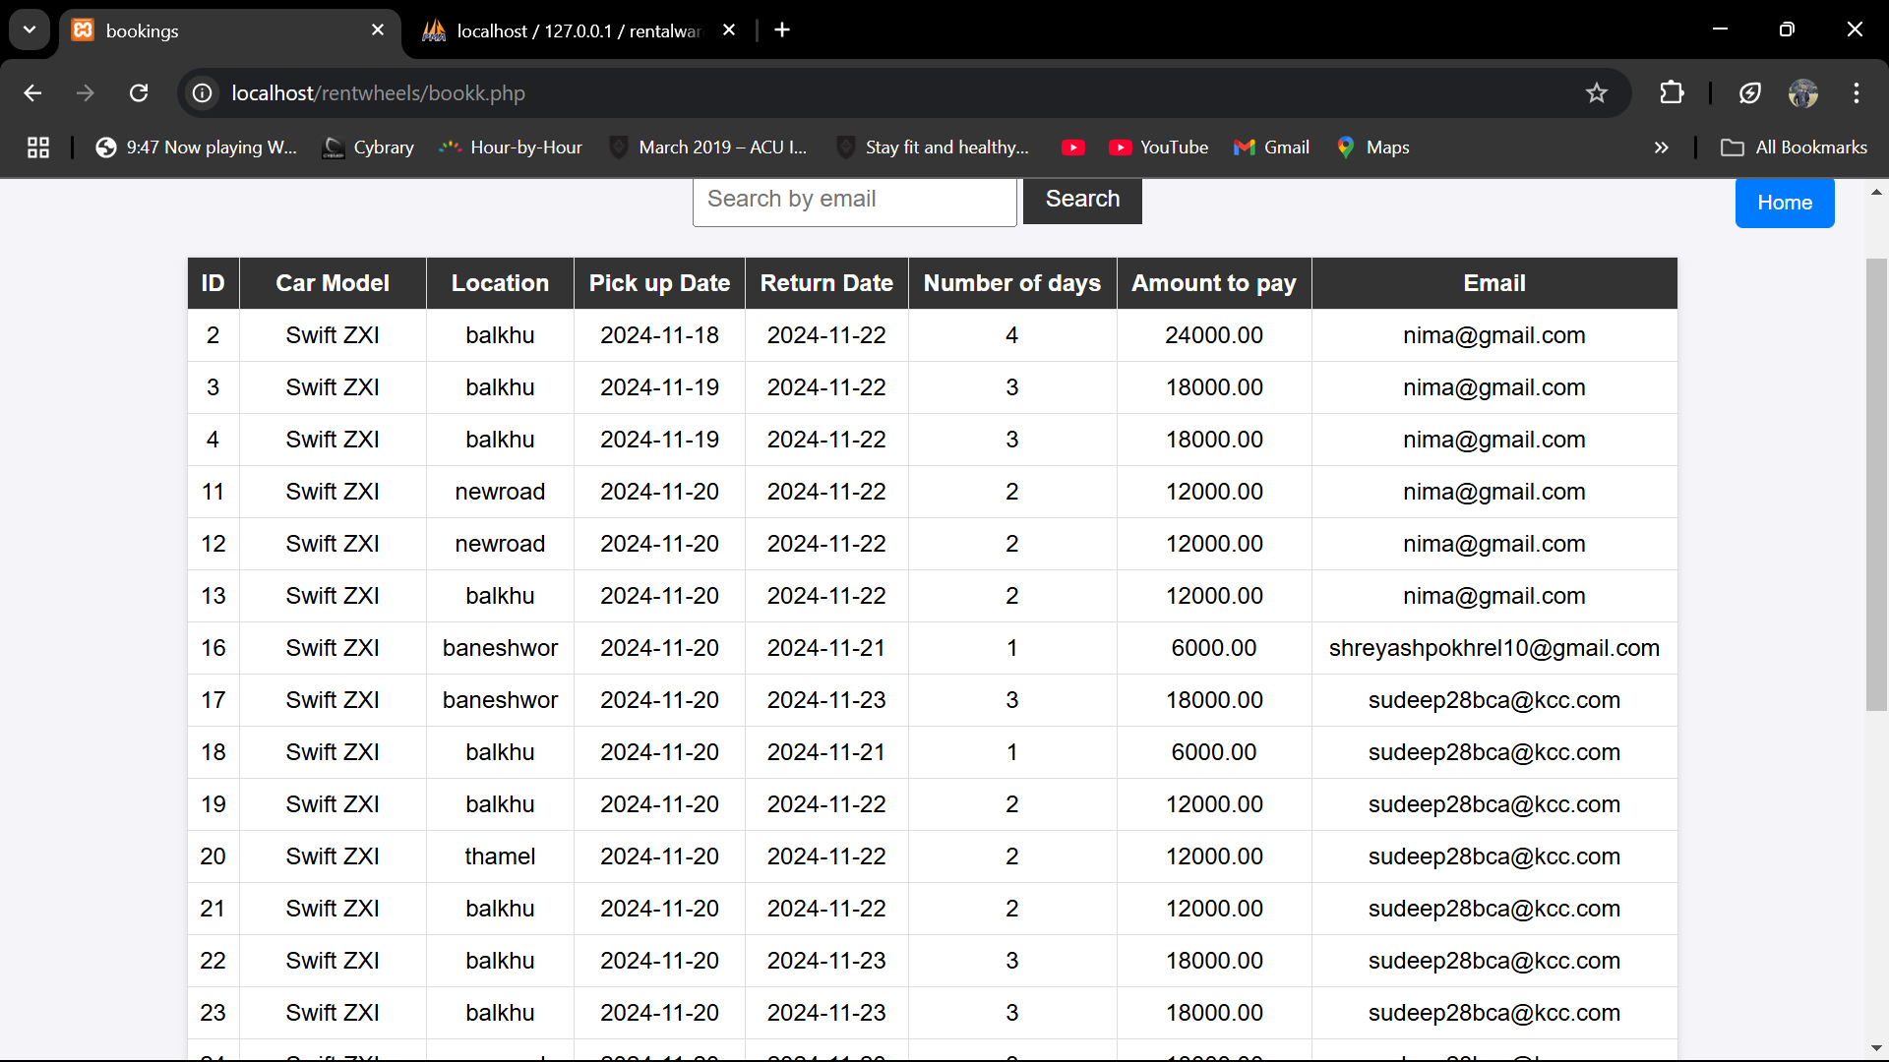Open the All Bookmarks folder
1889x1062 pixels.
click(x=1794, y=147)
